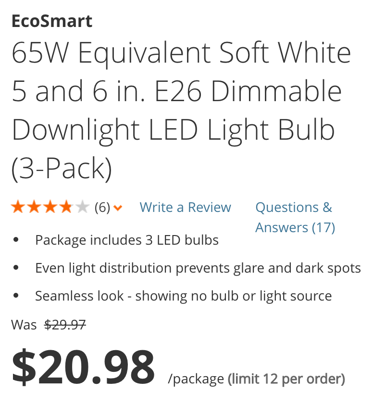Click the $20.98 current price
The height and width of the screenshot is (394, 373).
(x=83, y=367)
